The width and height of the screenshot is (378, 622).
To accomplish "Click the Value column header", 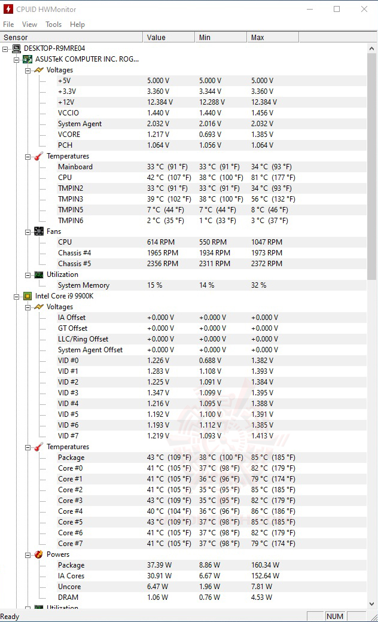I will [169, 37].
